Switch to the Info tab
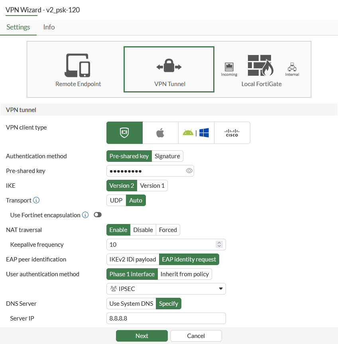The width and height of the screenshot is (338, 344). click(x=49, y=27)
